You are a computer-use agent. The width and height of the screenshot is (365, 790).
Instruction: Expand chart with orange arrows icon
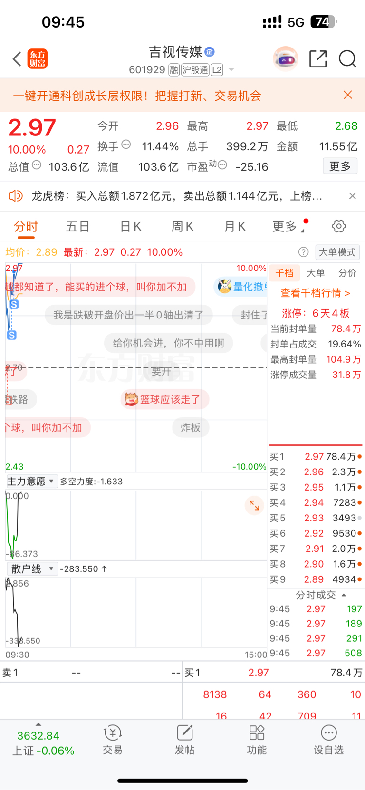coord(254,505)
